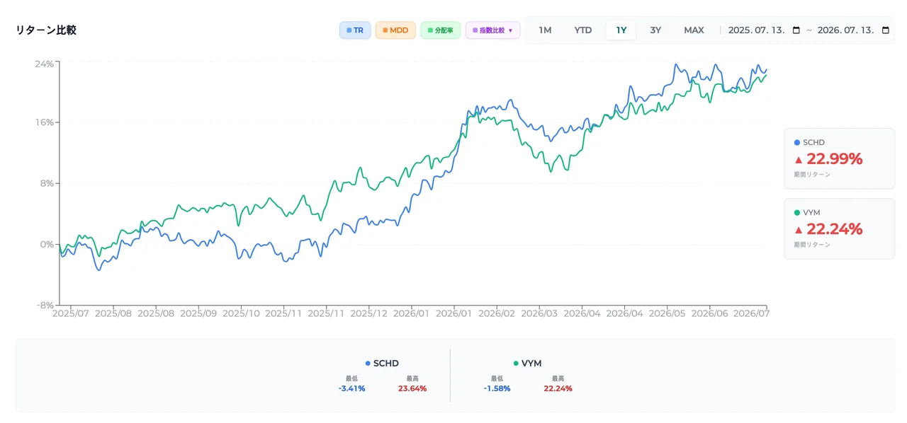Toggle the 分配率 distribution rate view

pos(441,30)
